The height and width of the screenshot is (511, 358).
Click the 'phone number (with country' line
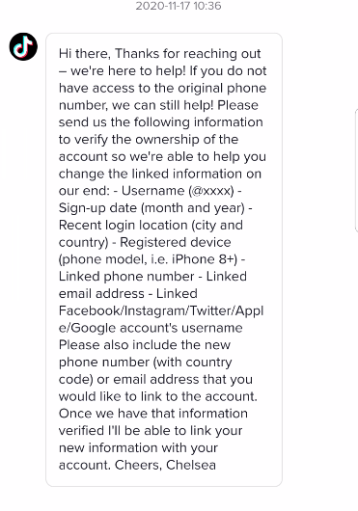(x=146, y=363)
